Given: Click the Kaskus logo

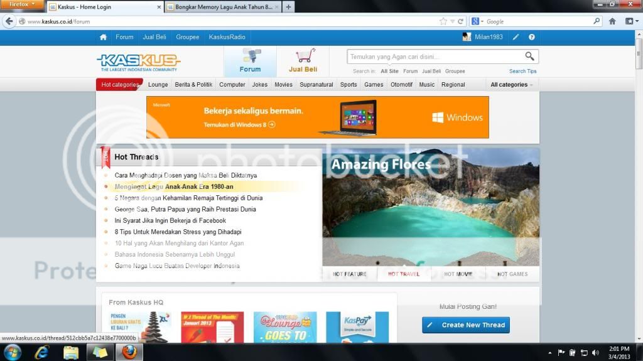Looking at the screenshot, I should click(139, 62).
